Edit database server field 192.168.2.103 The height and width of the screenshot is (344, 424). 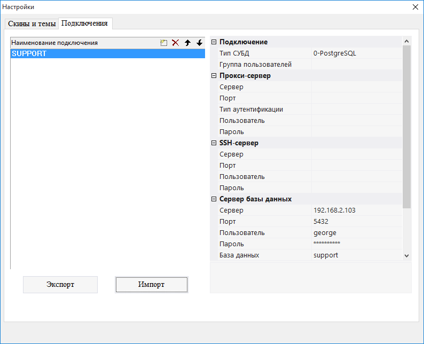pos(356,210)
